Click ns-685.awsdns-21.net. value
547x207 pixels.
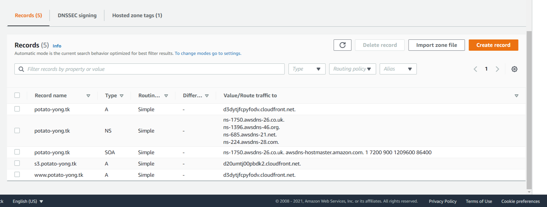[250, 135]
